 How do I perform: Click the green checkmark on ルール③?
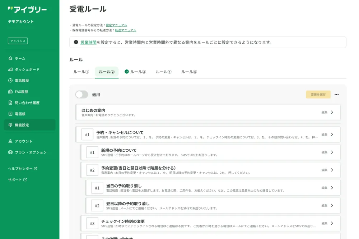click(x=127, y=72)
